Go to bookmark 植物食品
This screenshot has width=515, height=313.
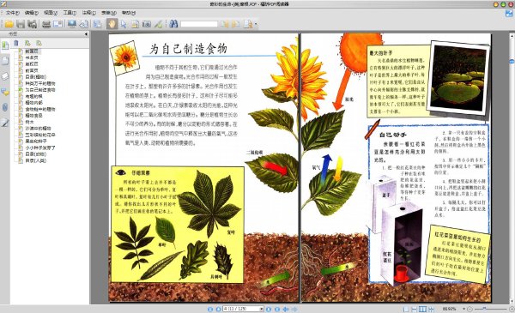click(33, 116)
